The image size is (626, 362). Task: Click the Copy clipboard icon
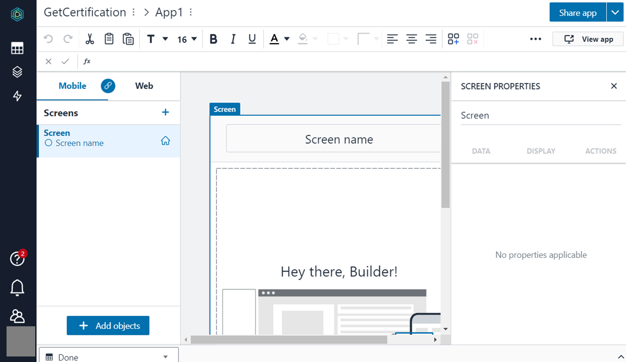click(x=109, y=39)
